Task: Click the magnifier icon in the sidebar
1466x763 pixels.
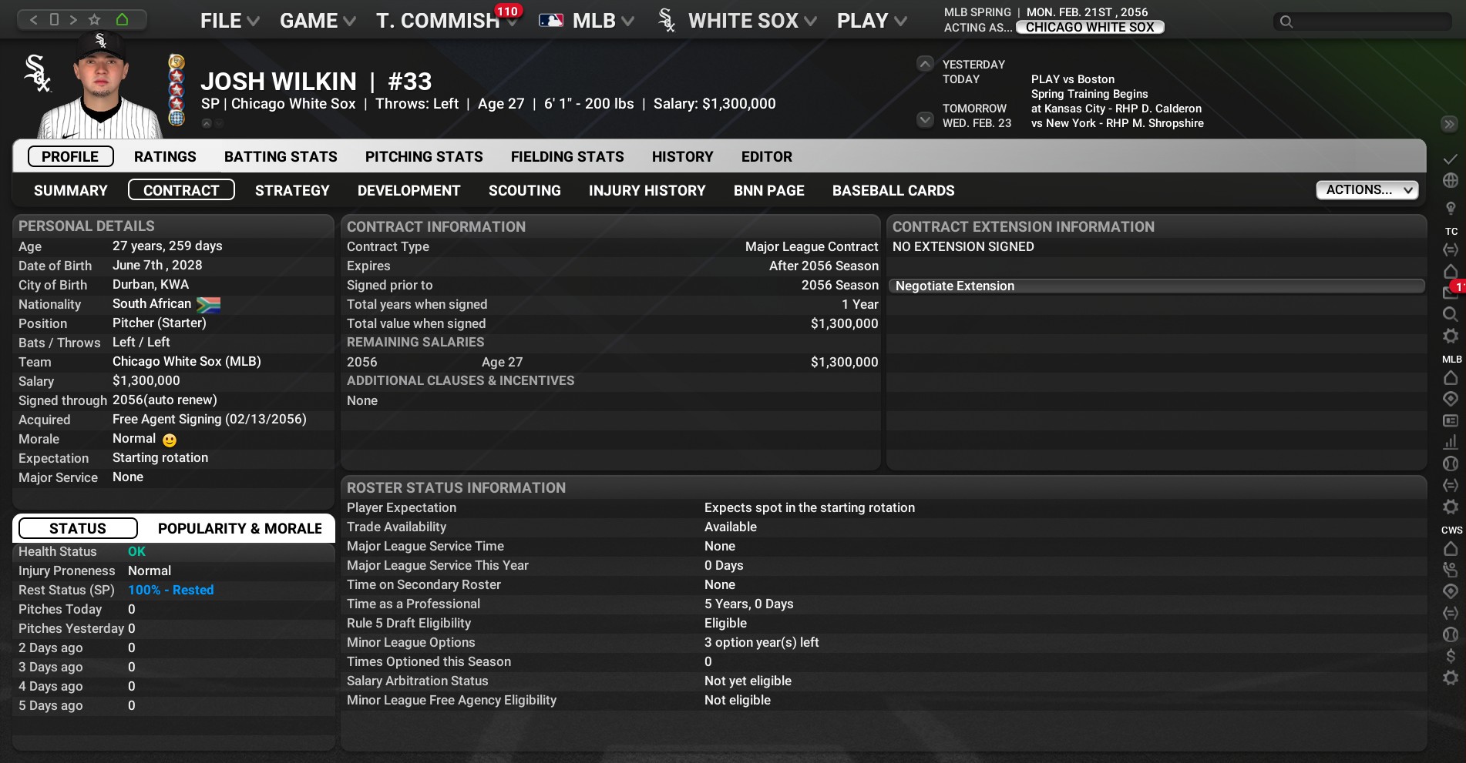Action: [x=1450, y=314]
